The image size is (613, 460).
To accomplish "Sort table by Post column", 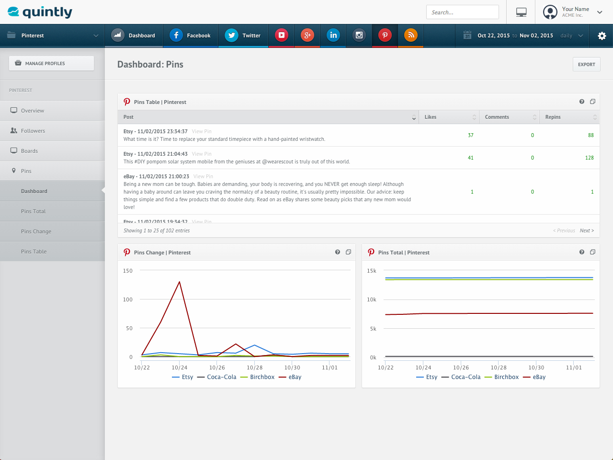I will click(x=268, y=117).
